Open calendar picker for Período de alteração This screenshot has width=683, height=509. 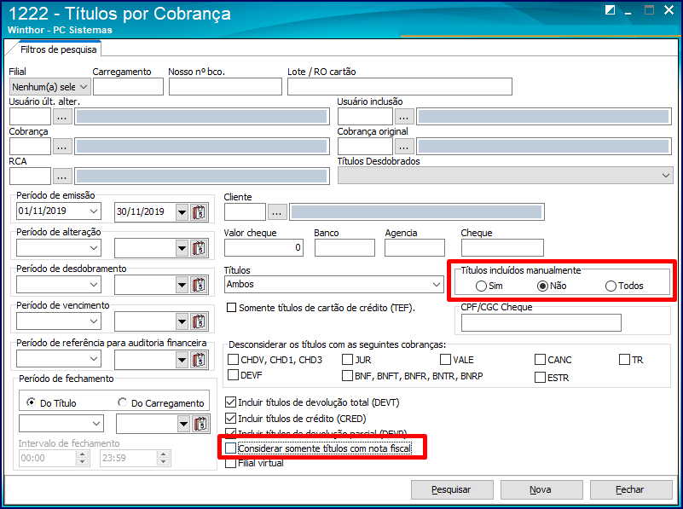point(199,248)
